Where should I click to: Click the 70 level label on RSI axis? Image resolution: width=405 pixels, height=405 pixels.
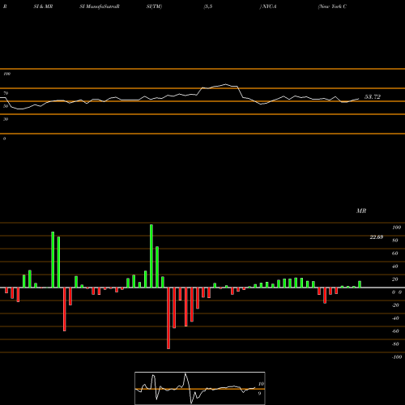point(6,93)
